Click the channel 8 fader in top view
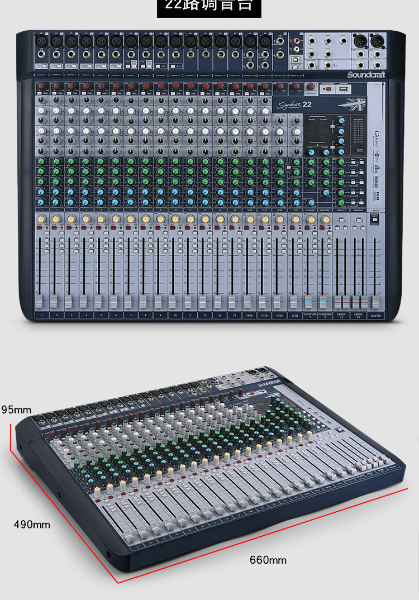 coord(143,301)
